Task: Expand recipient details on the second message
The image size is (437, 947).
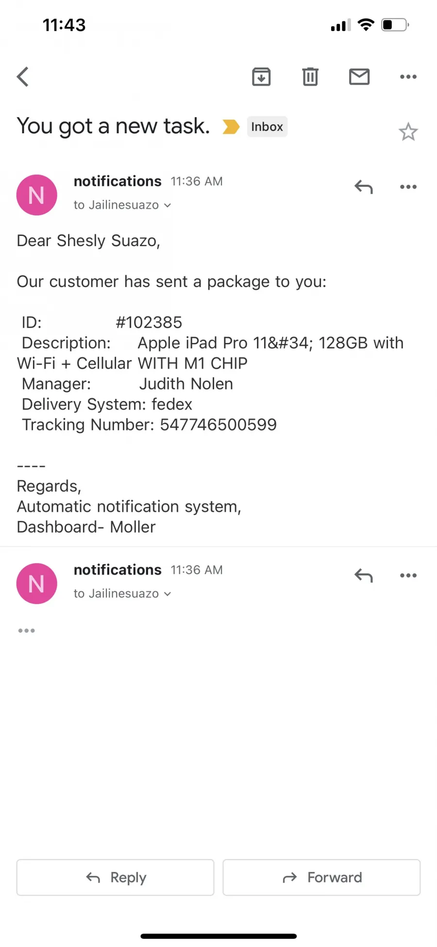Action: 122,594
